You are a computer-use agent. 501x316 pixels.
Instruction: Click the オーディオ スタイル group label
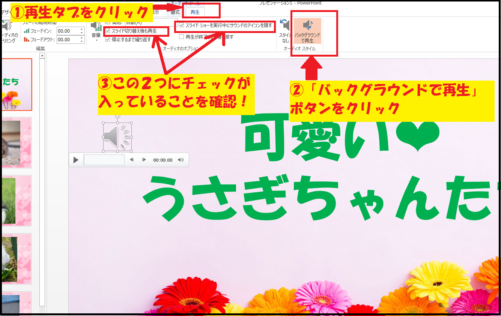coord(299,48)
